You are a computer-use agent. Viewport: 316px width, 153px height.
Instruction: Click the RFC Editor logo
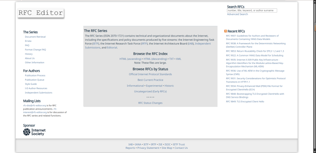pyautogui.click(x=41, y=13)
